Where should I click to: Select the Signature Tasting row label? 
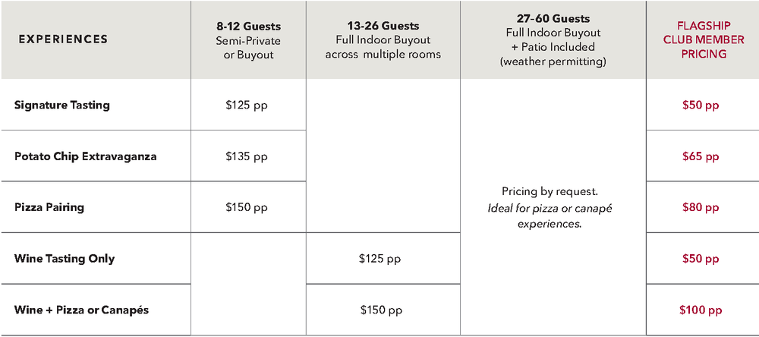click(x=62, y=105)
